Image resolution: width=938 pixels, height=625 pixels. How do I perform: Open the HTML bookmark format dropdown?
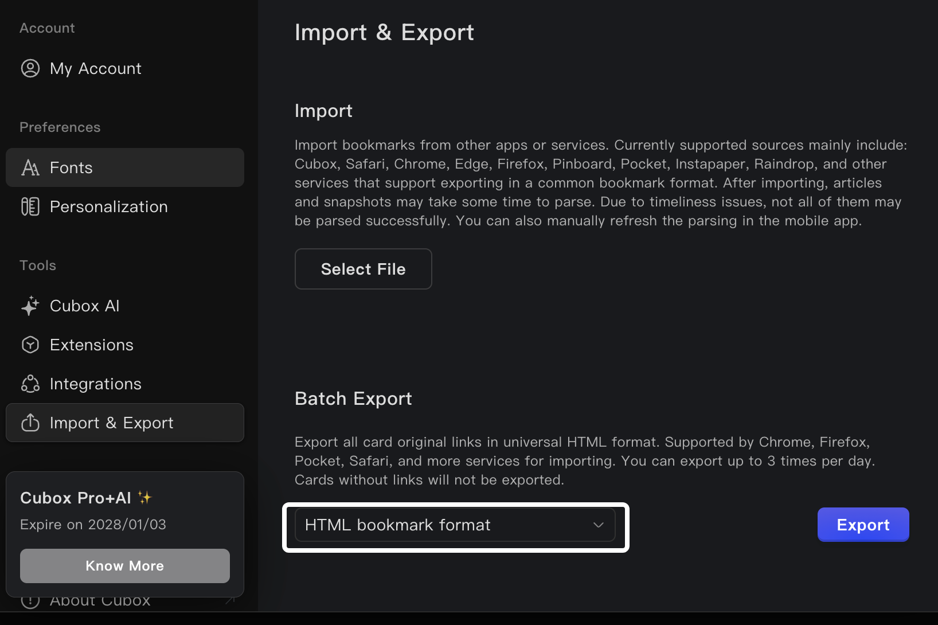click(x=455, y=525)
